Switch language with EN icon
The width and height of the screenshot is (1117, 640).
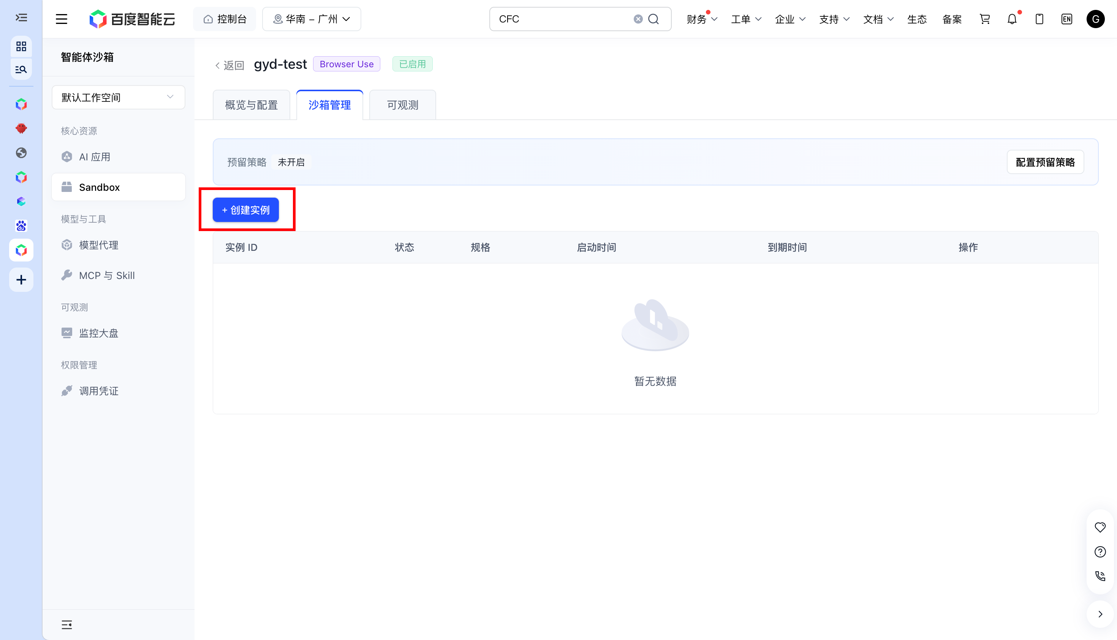click(1066, 19)
